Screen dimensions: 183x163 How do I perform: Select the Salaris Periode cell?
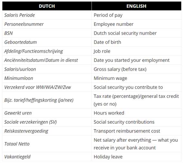[47, 15]
